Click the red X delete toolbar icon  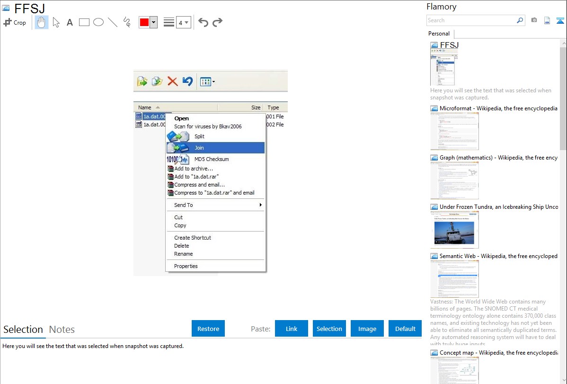point(172,81)
